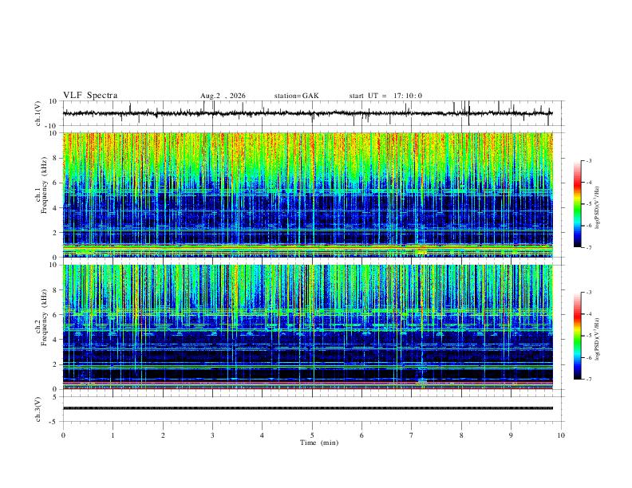The width and height of the screenshot is (632, 488).
Task: Click the ch.1 upper color bar legend
Action: 577,204
